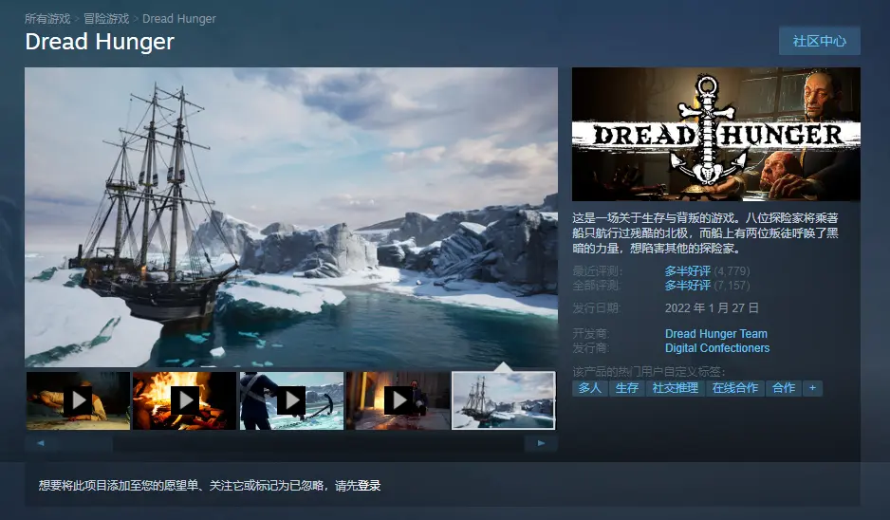
Task: Select the 社交推理 tag
Action: [675, 388]
